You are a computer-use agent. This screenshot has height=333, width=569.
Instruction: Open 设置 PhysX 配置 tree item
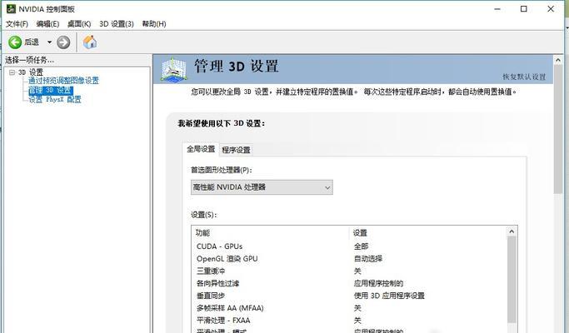[55, 99]
